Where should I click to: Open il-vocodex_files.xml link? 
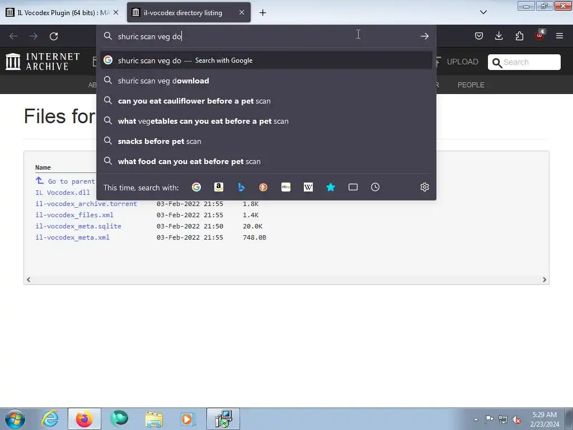[x=74, y=215]
